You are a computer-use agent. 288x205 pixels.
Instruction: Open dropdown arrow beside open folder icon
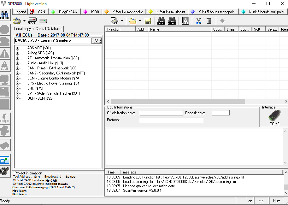(x=140, y=21)
